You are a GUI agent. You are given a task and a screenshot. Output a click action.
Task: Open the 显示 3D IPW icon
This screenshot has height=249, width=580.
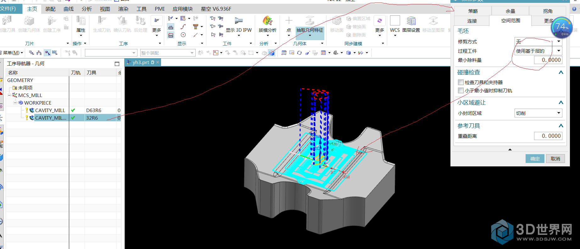(x=239, y=21)
